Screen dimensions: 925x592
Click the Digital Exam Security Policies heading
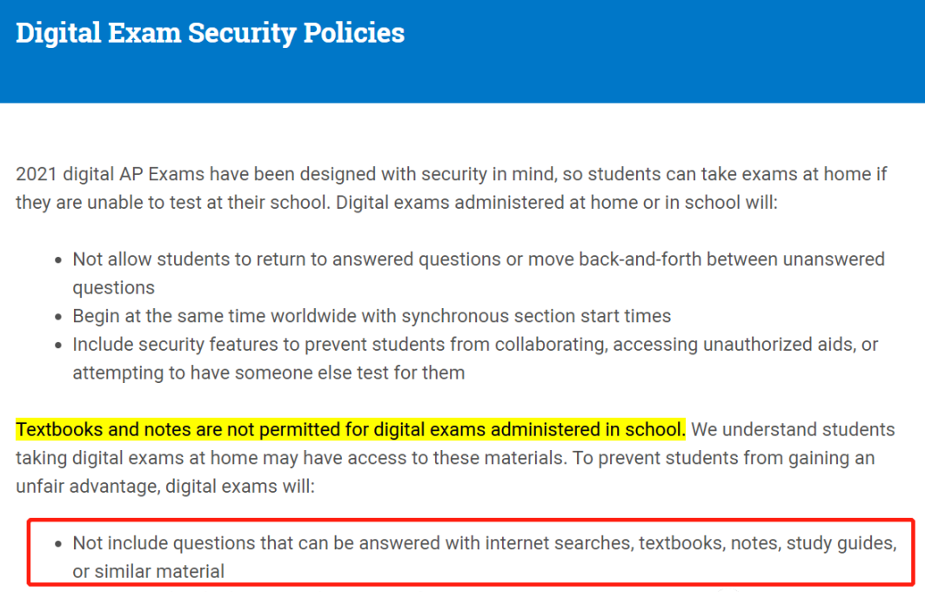click(x=210, y=33)
